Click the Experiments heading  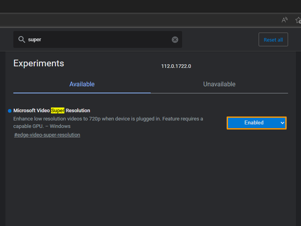click(x=38, y=63)
